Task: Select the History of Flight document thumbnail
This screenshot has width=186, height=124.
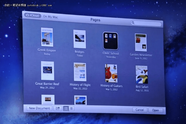Action: [x=80, y=72]
